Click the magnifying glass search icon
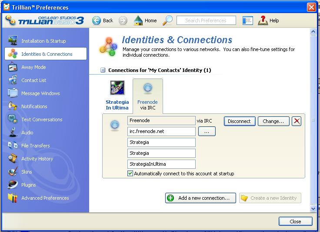The width and height of the screenshot is (320, 232). click(x=168, y=20)
